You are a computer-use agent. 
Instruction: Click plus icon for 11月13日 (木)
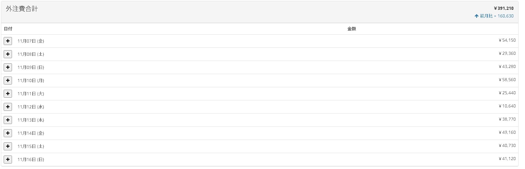coord(8,120)
